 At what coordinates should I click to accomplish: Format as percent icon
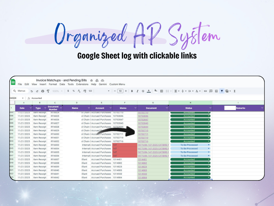pyautogui.click(x=73, y=91)
